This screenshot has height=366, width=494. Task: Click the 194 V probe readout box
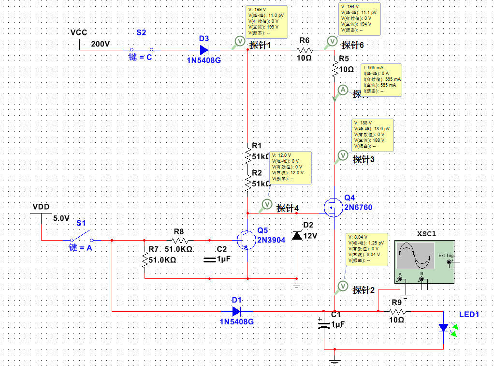pyautogui.click(x=360, y=19)
